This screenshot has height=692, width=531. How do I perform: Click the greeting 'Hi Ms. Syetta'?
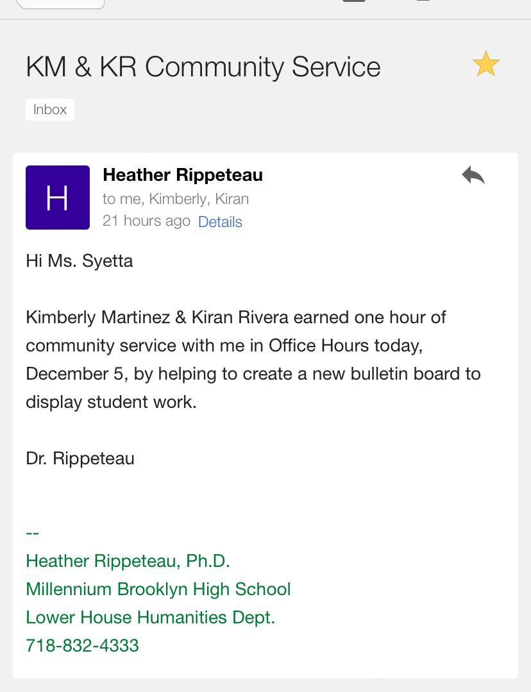[80, 261]
